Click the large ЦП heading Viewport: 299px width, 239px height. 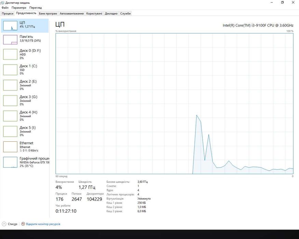(x=60, y=24)
